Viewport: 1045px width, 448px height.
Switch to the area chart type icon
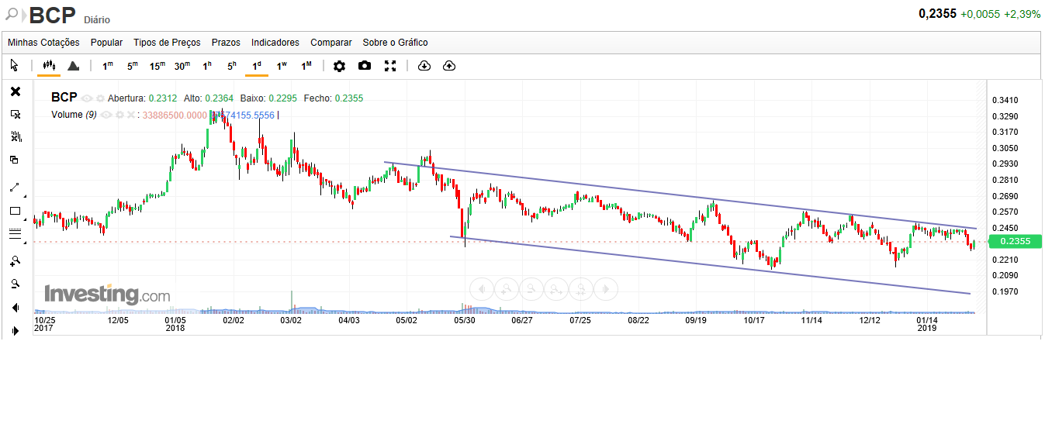(73, 66)
